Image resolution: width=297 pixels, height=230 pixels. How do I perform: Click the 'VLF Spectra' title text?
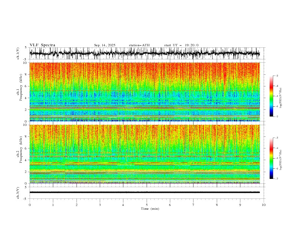click(42, 45)
